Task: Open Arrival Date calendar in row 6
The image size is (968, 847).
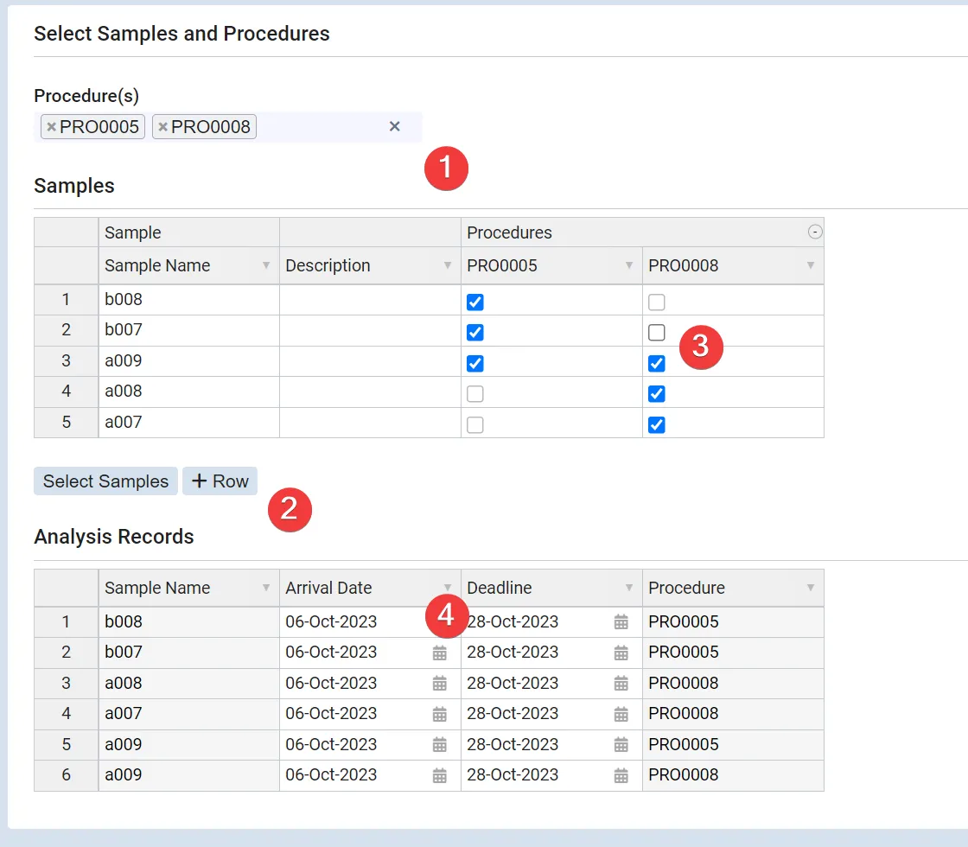Action: point(439,775)
